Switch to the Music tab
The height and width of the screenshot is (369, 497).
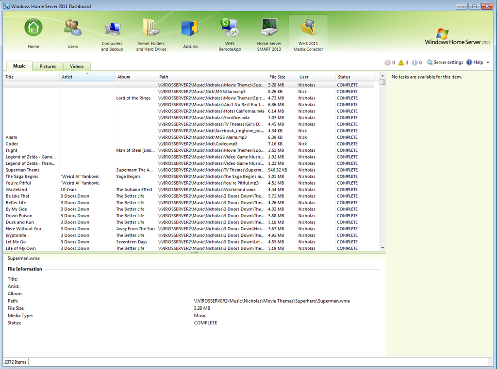point(19,66)
